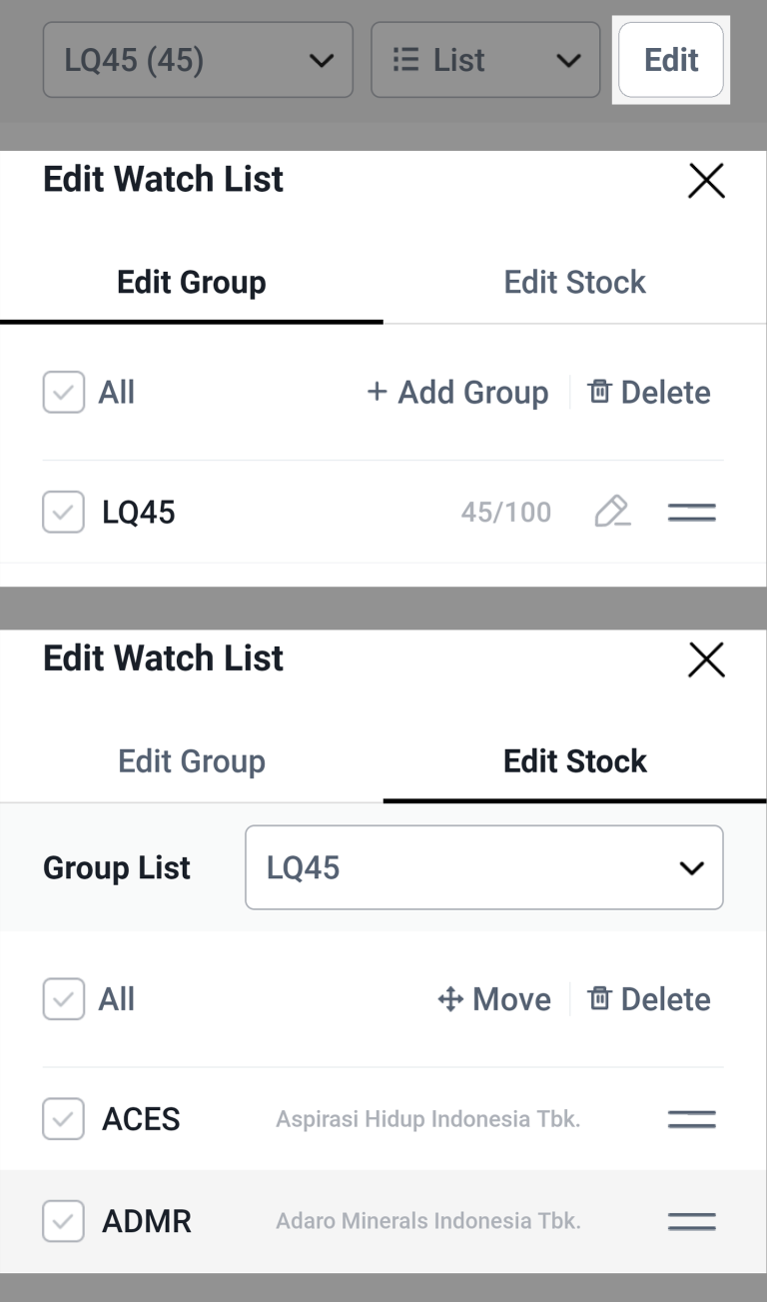Click the drag handle on LQ45 group row
This screenshot has width=767, height=1302.
click(691, 513)
